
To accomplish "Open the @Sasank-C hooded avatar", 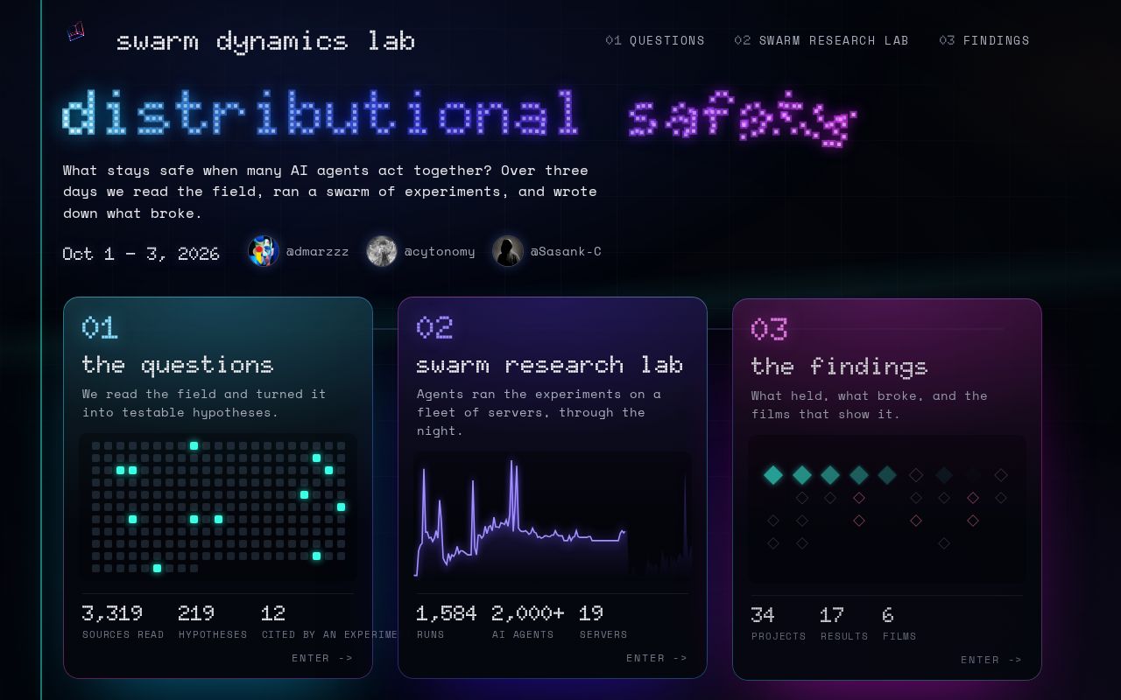I will (x=507, y=251).
